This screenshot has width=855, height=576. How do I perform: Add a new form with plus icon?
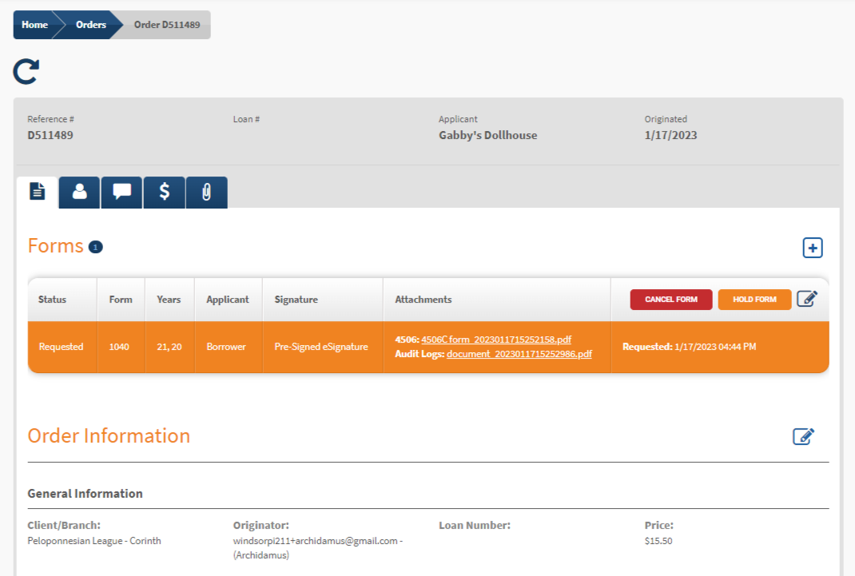813,248
